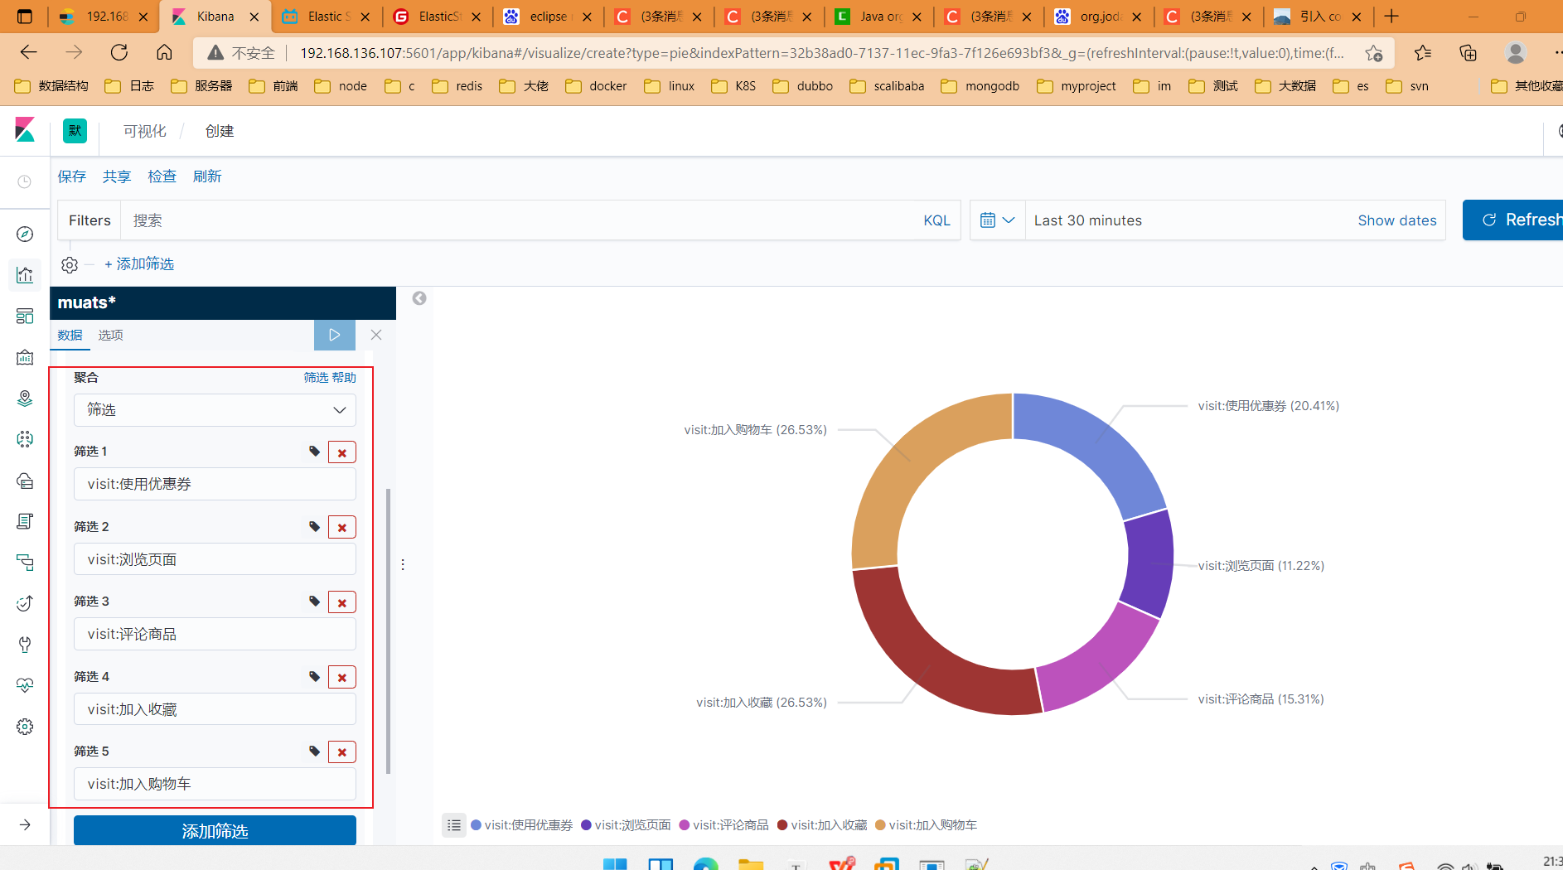Open the mongodb bookmarks folder
The width and height of the screenshot is (1563, 870).
[980, 86]
